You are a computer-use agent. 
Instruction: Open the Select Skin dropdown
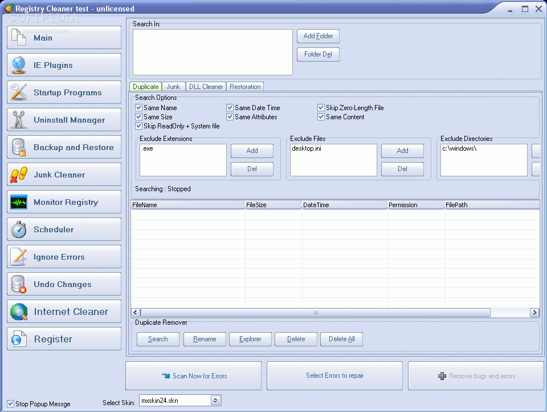click(x=215, y=401)
